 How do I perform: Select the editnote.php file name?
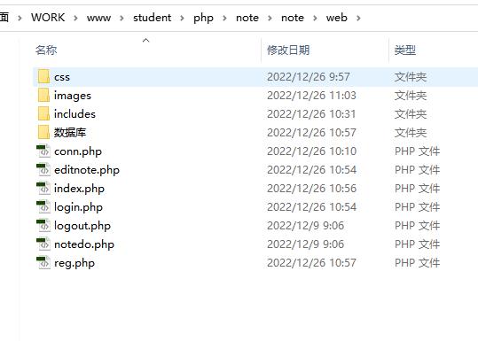[87, 170]
